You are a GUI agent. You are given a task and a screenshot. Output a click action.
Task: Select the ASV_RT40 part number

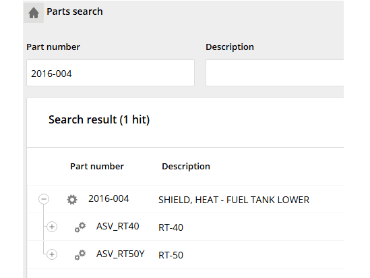coord(117,226)
